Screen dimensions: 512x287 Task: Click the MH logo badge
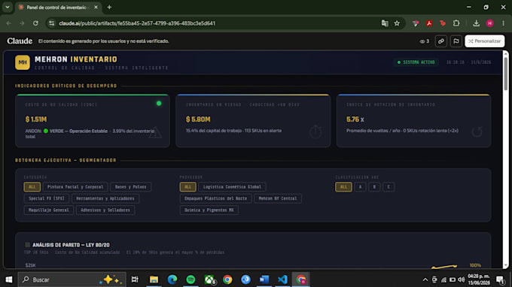[x=22, y=62]
